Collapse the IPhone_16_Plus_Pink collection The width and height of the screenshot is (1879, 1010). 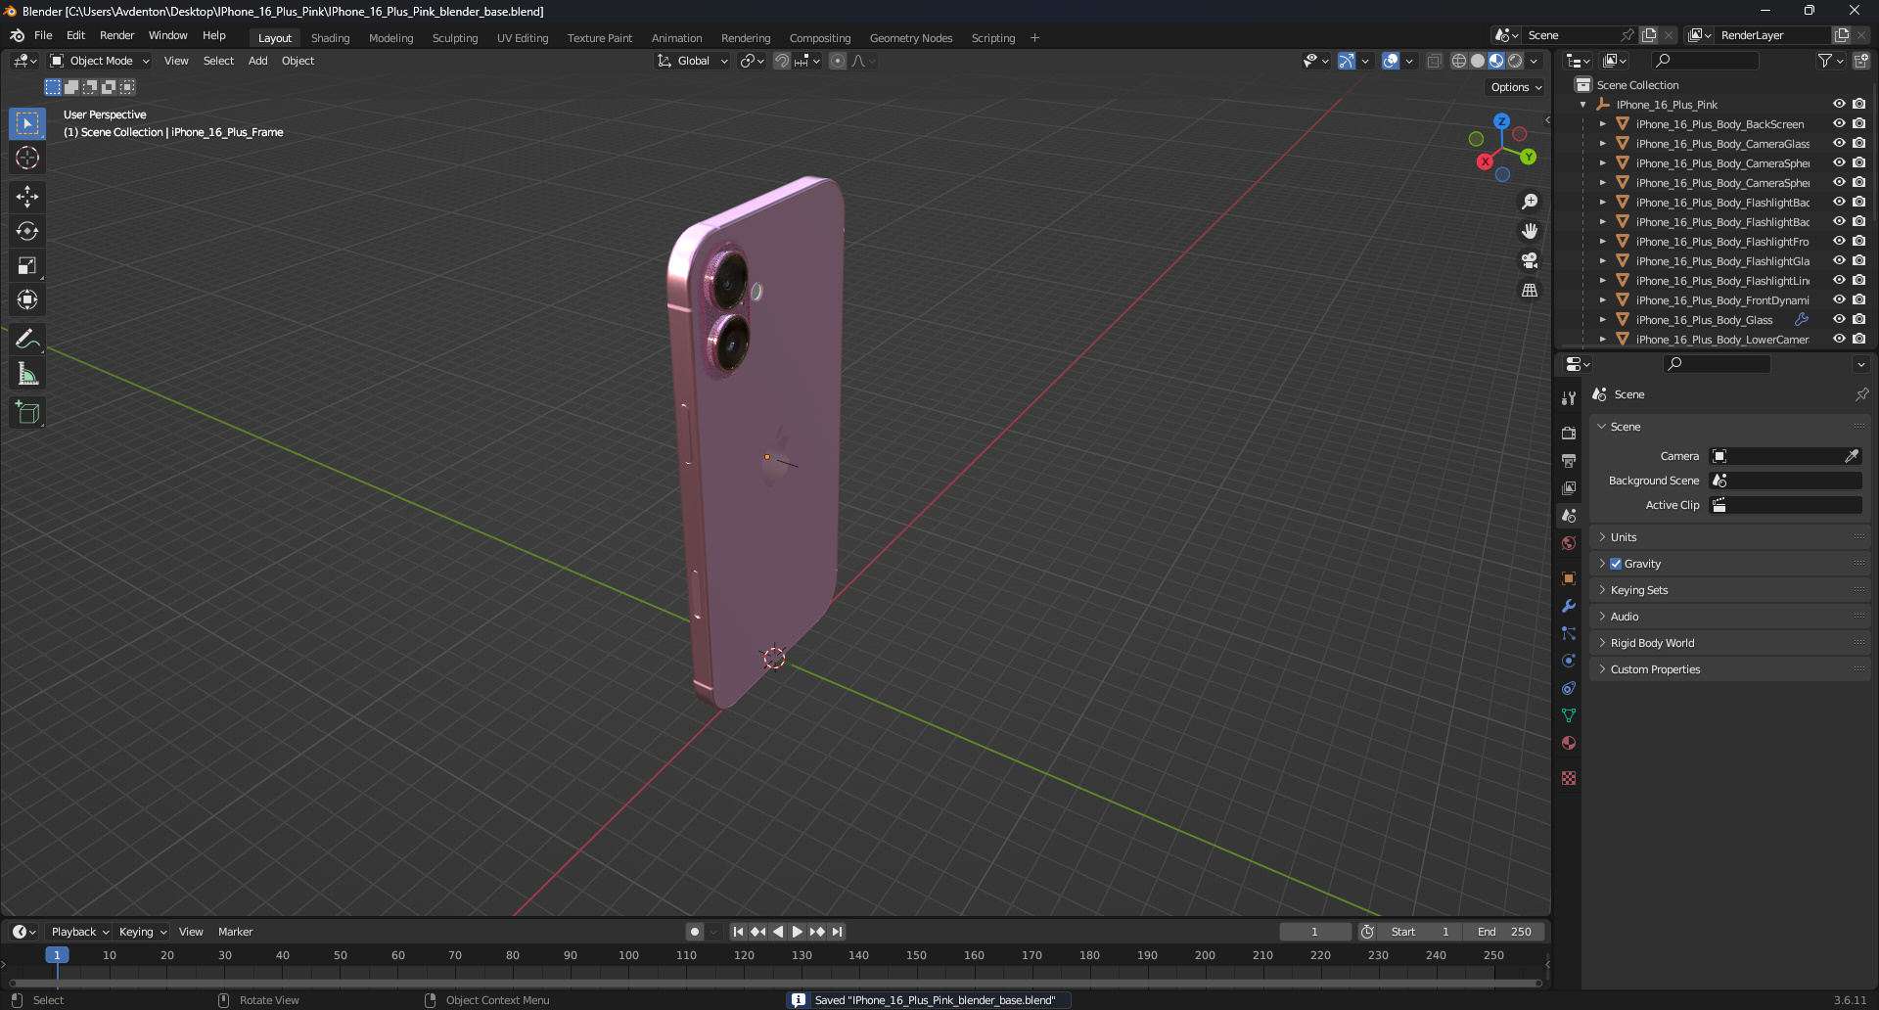[x=1583, y=105]
